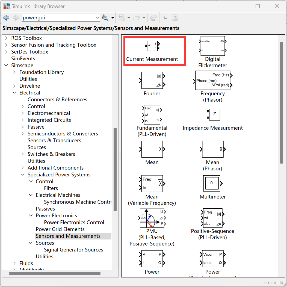This screenshot has height=287, width=287.
Task: Collapse the Simscape tree node
Action: coord(6,65)
